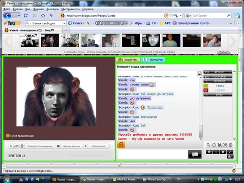The width and height of the screenshot is (244, 183).
Task: Open the chat bar-chart poll button
Action: (x=230, y=157)
